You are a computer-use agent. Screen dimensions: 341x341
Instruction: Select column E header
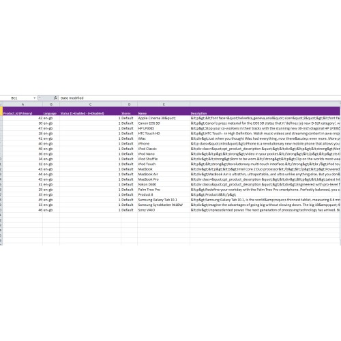point(164,104)
